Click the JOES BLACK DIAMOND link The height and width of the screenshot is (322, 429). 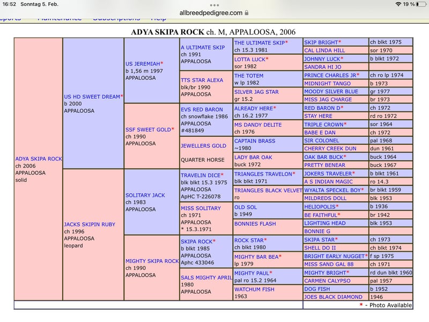(x=333, y=297)
